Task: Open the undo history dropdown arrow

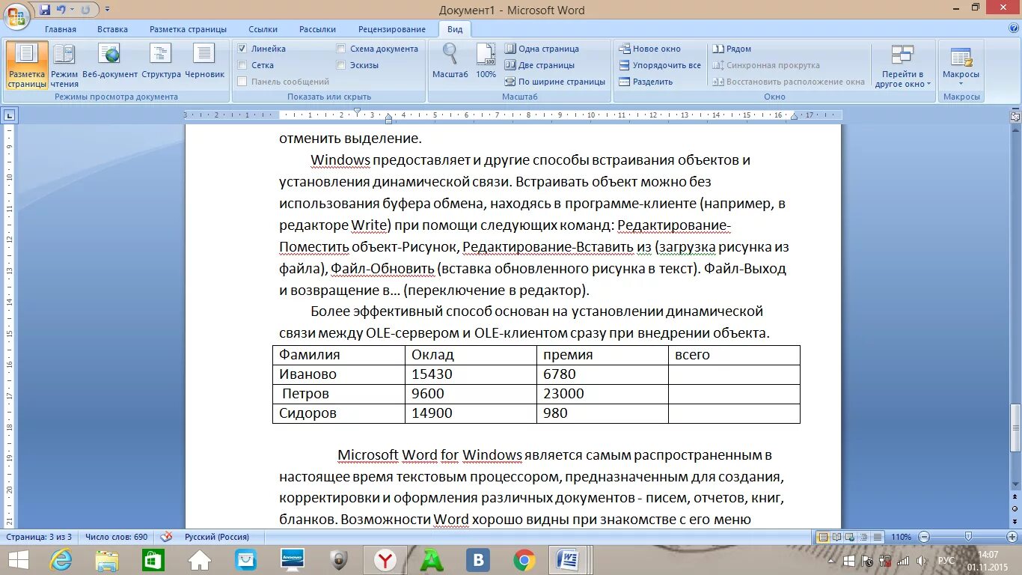Action: (x=72, y=10)
